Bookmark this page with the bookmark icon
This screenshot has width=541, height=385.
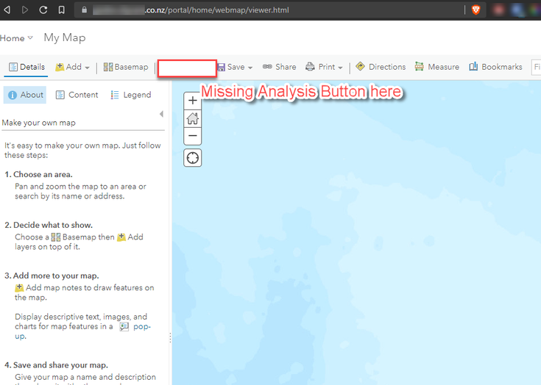pyautogui.click(x=61, y=10)
